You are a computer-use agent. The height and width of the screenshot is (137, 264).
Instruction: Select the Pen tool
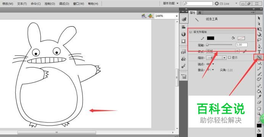click(x=259, y=46)
